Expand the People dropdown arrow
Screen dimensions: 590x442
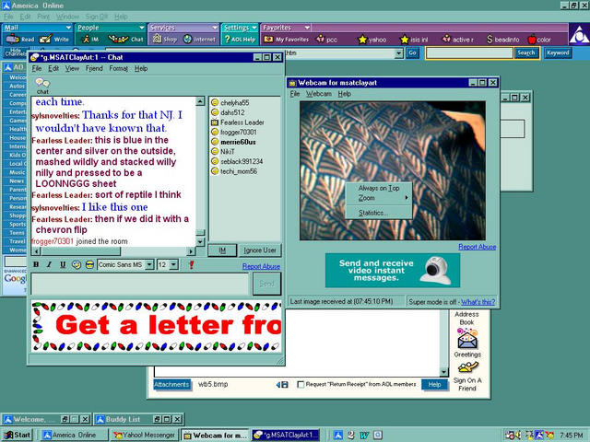[x=141, y=28]
